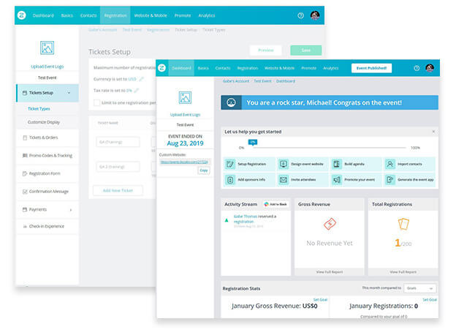Expand the Payments sidebar item

click(70, 210)
